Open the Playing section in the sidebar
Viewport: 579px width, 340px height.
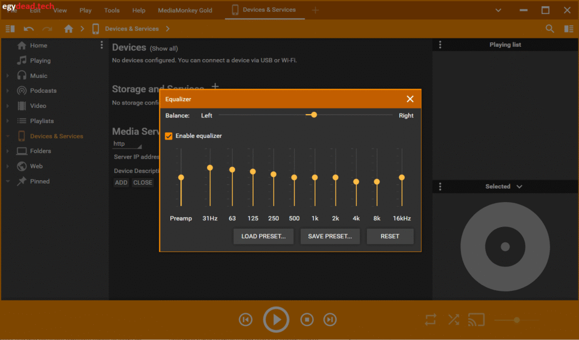(x=40, y=60)
